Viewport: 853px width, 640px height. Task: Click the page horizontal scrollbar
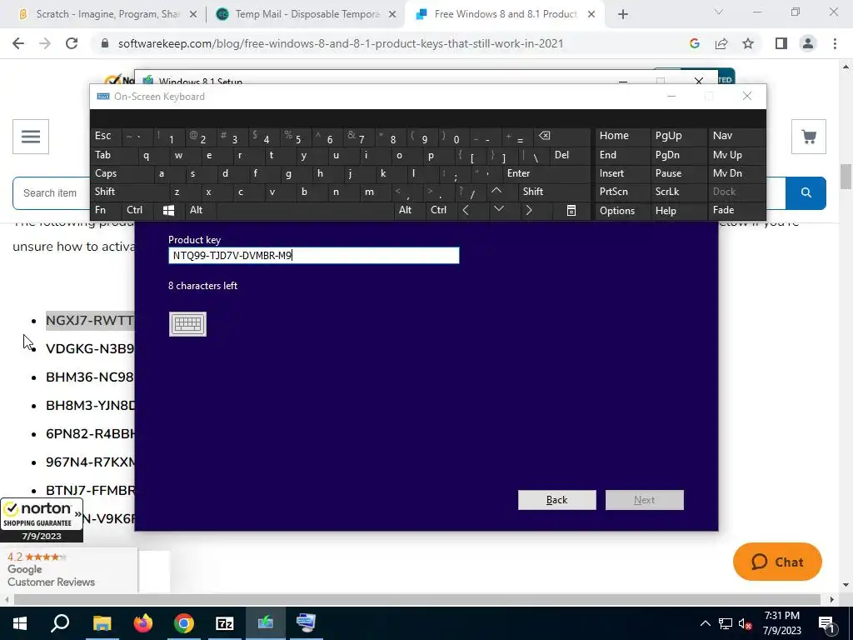click(x=417, y=599)
